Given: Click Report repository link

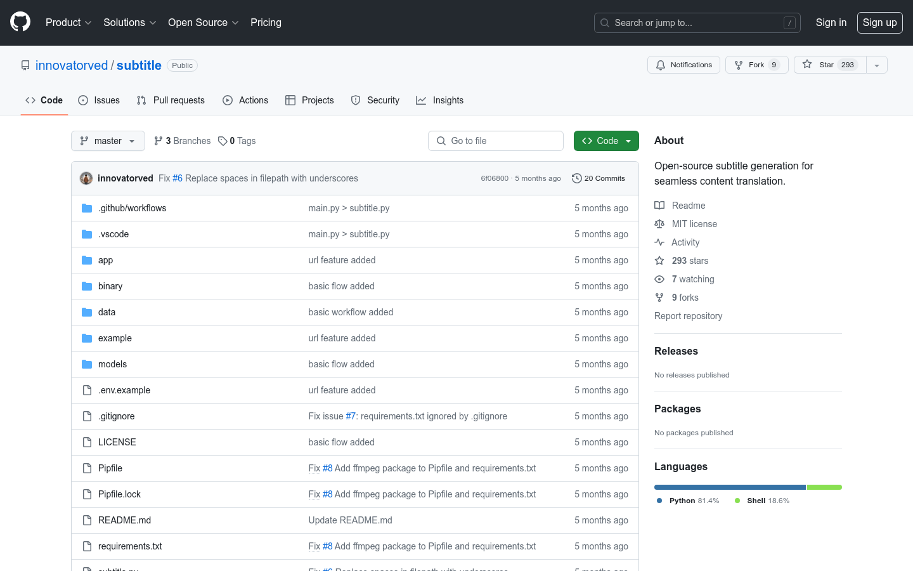Looking at the screenshot, I should pyautogui.click(x=688, y=316).
